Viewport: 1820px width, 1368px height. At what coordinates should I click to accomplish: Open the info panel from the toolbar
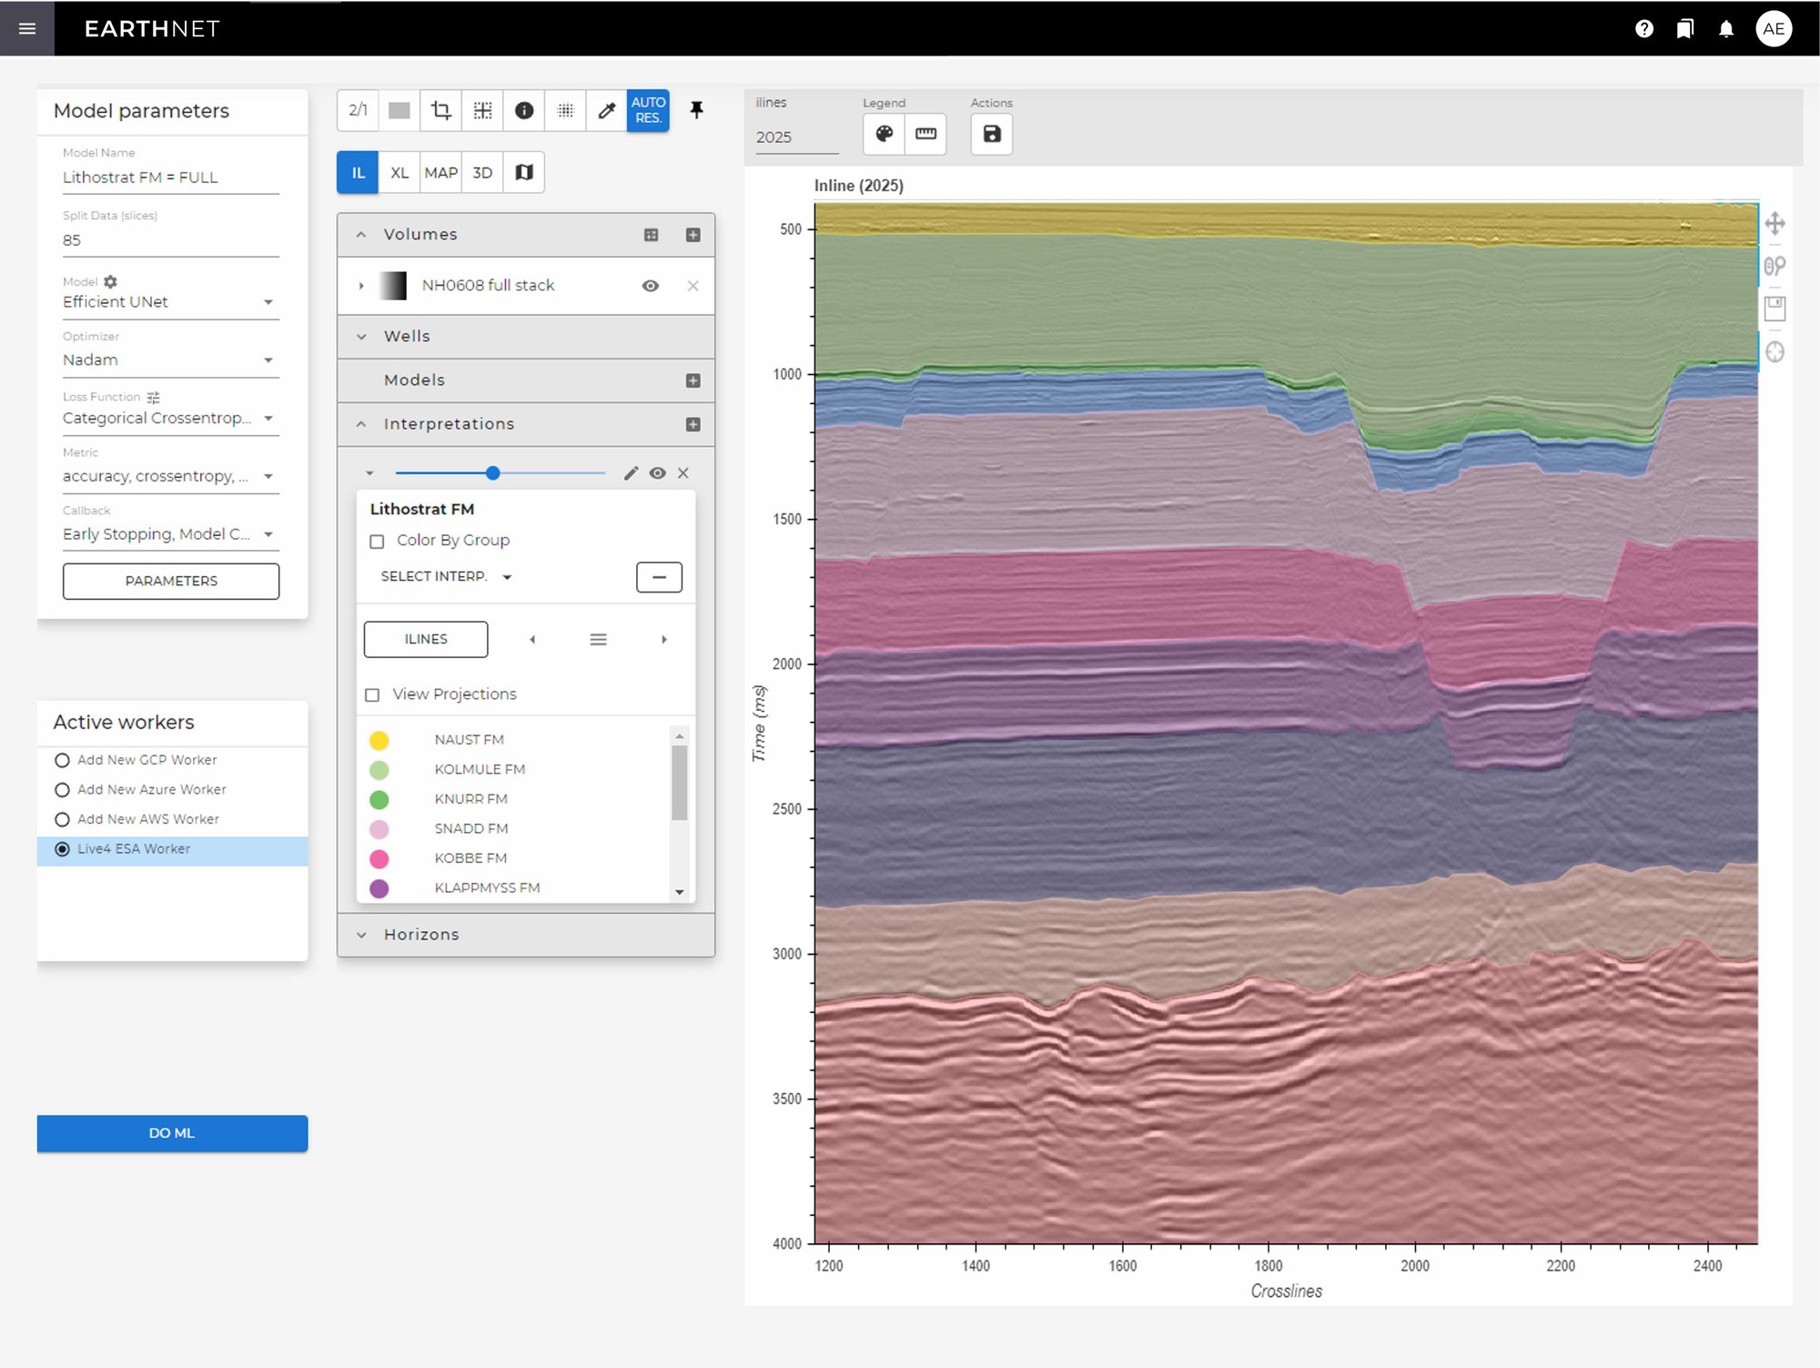click(523, 110)
